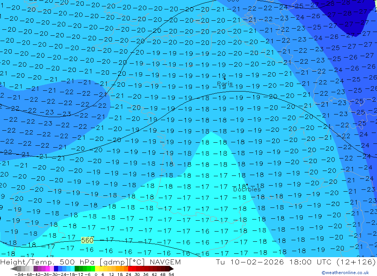Click the dark purple legend swatch

[x=35, y=268]
